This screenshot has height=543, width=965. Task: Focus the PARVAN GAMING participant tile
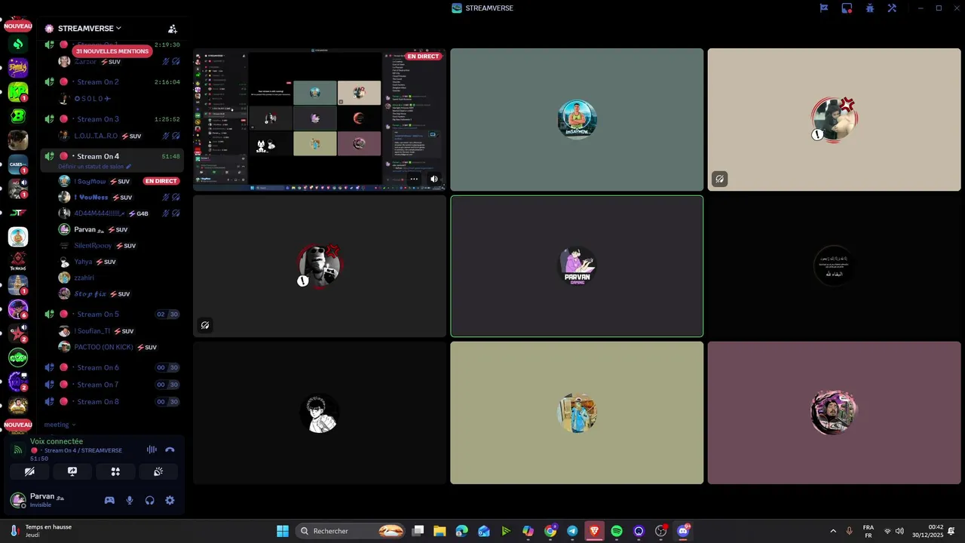(577, 266)
